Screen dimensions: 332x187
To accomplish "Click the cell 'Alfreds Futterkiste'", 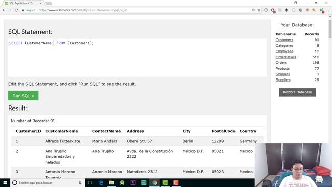I will click(63, 141).
